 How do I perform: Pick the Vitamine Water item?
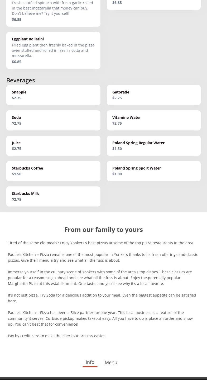tap(153, 120)
